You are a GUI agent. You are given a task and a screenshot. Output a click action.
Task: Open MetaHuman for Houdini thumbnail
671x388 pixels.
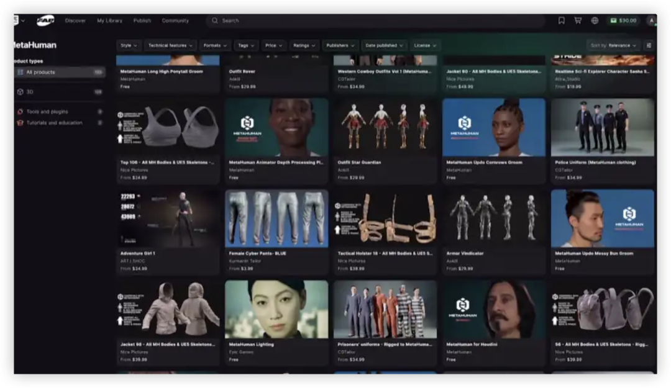(494, 310)
